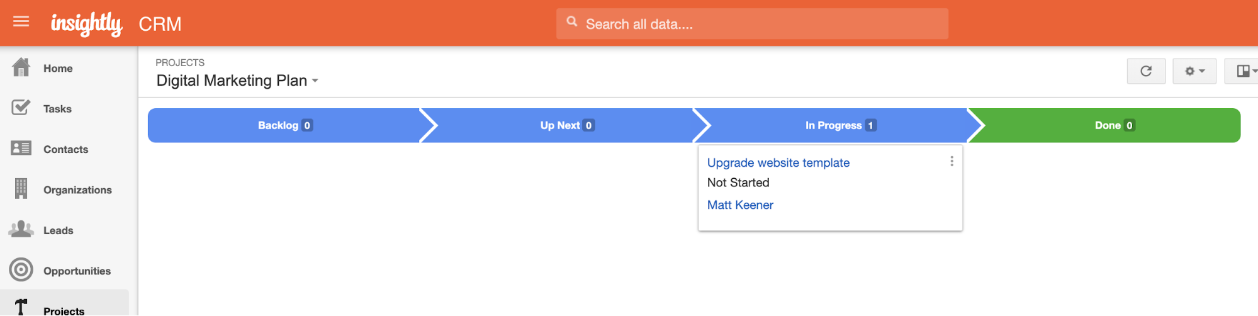
Task: Click the Home house icon
Action: point(21,67)
